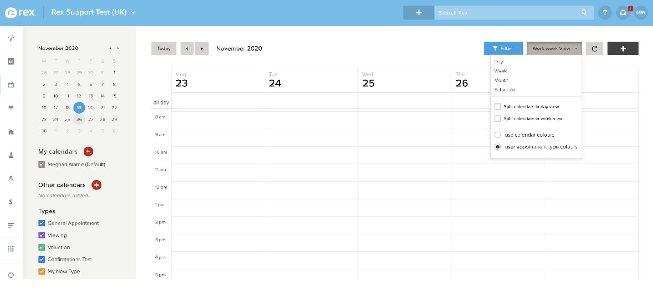Toggle Viewing type checkbox

[x=42, y=235]
